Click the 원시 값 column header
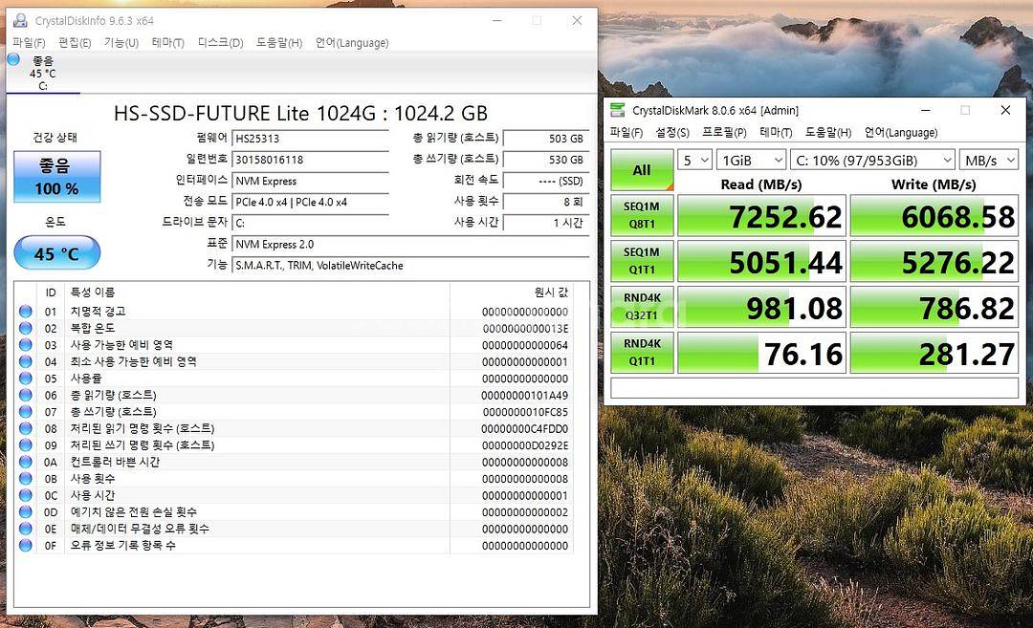1033x628 pixels. point(511,292)
